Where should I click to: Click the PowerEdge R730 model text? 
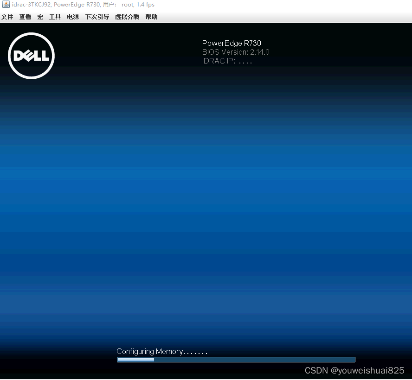[232, 43]
